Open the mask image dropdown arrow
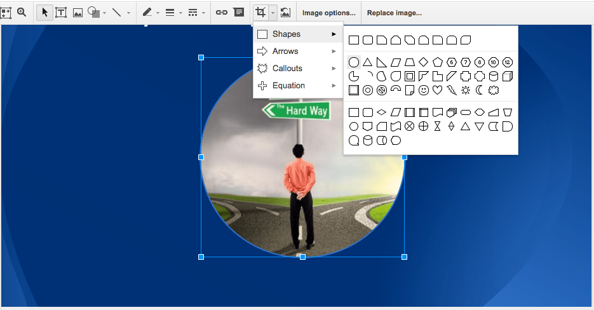Image resolution: width=594 pixels, height=310 pixels. tap(273, 13)
